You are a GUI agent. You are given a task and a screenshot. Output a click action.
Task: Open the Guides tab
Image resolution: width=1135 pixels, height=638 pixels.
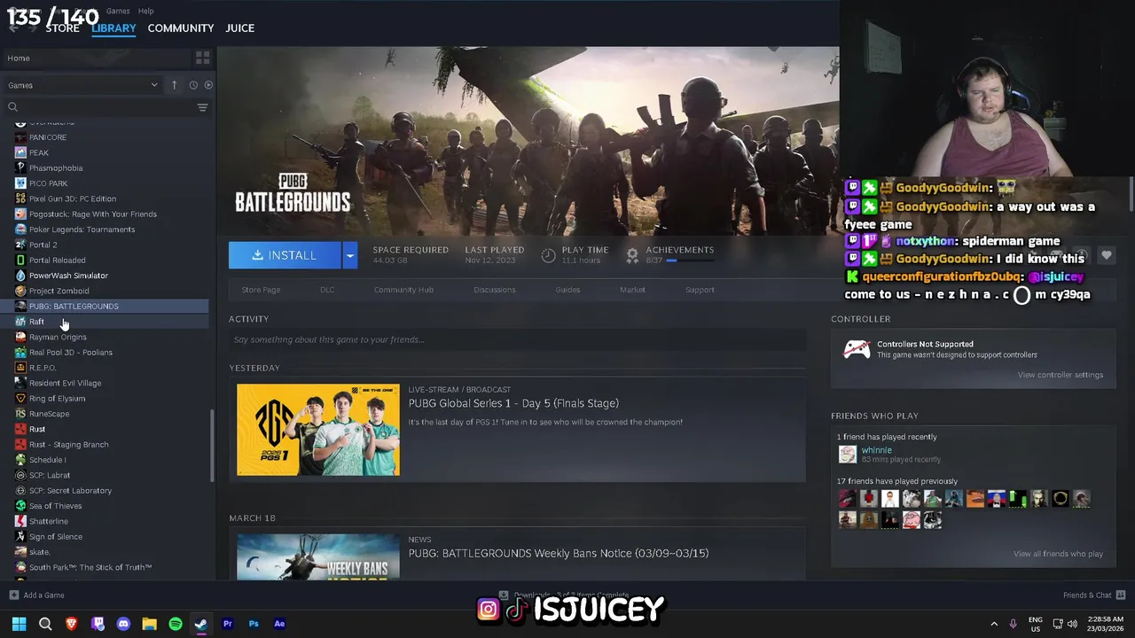click(567, 290)
